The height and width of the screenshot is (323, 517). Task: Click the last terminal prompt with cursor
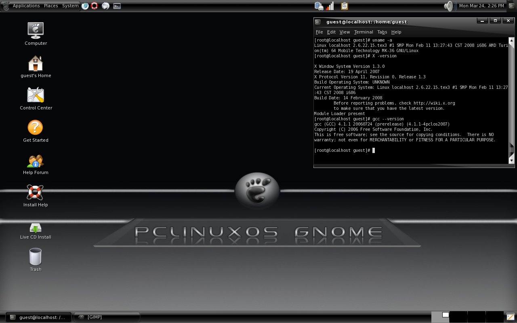[345, 151]
